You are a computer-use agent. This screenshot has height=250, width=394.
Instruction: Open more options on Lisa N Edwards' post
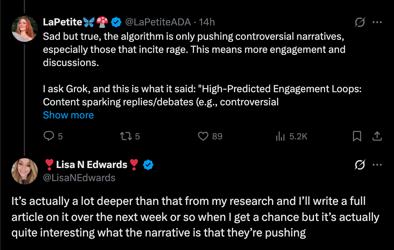point(377,165)
